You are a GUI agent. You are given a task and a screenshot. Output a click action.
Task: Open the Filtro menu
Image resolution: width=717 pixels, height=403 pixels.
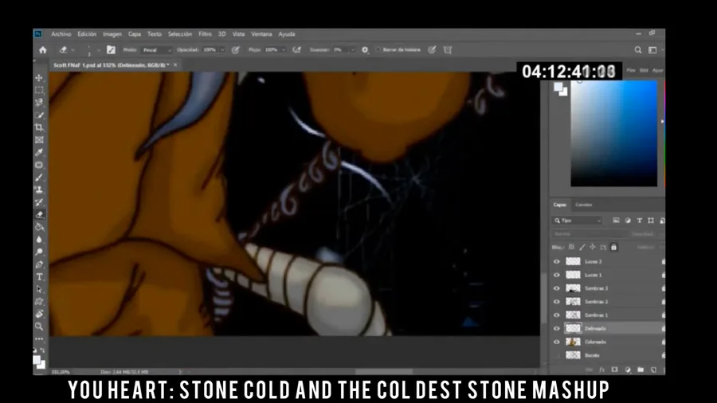click(x=205, y=33)
